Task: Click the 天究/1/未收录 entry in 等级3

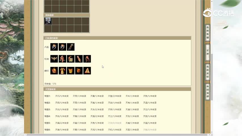Action: tap(62, 109)
